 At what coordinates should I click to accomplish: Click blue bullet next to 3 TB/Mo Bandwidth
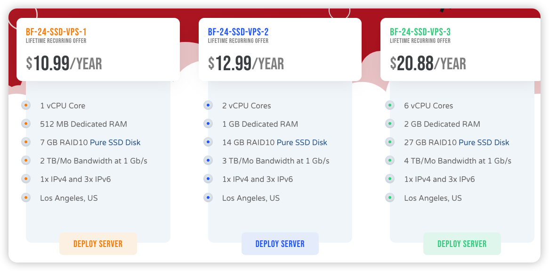click(208, 160)
